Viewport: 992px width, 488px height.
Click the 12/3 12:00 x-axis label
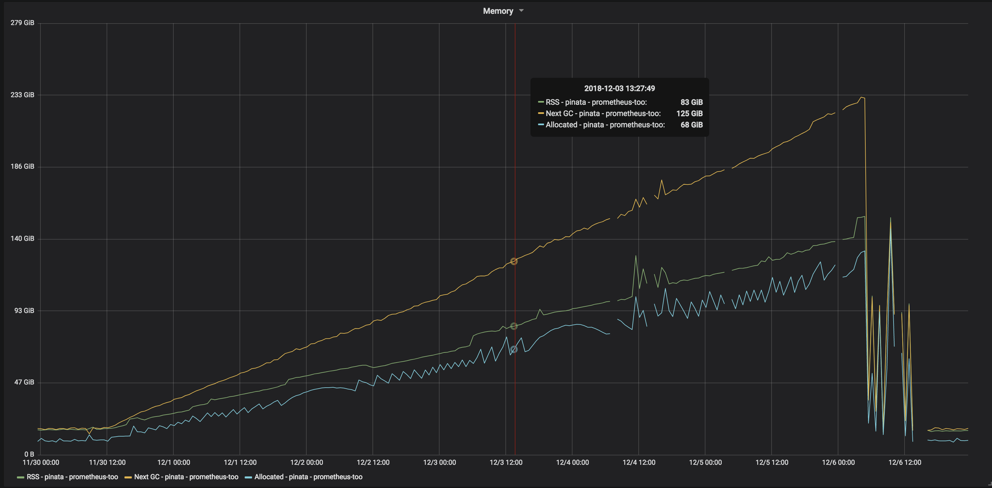506,462
